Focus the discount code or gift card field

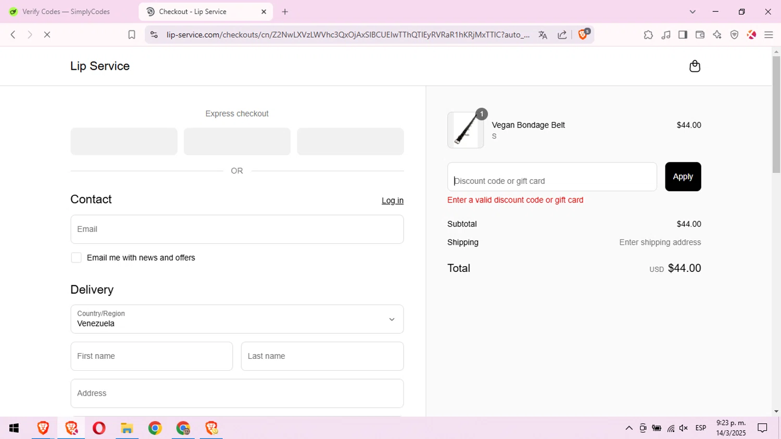click(x=552, y=177)
